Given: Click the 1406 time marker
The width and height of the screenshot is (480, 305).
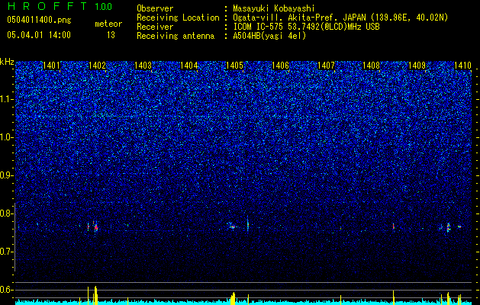Looking at the screenshot, I should [280, 66].
